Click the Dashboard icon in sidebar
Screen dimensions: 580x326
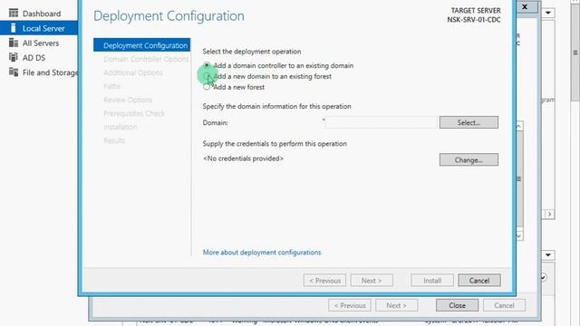coord(14,14)
